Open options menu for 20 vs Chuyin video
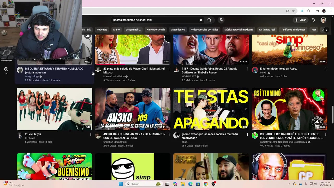This screenshot has width=334, height=188. [91, 134]
